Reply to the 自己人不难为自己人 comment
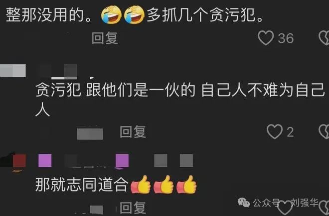Image resolution: width=329 pixels, height=216 pixels. tap(133, 132)
